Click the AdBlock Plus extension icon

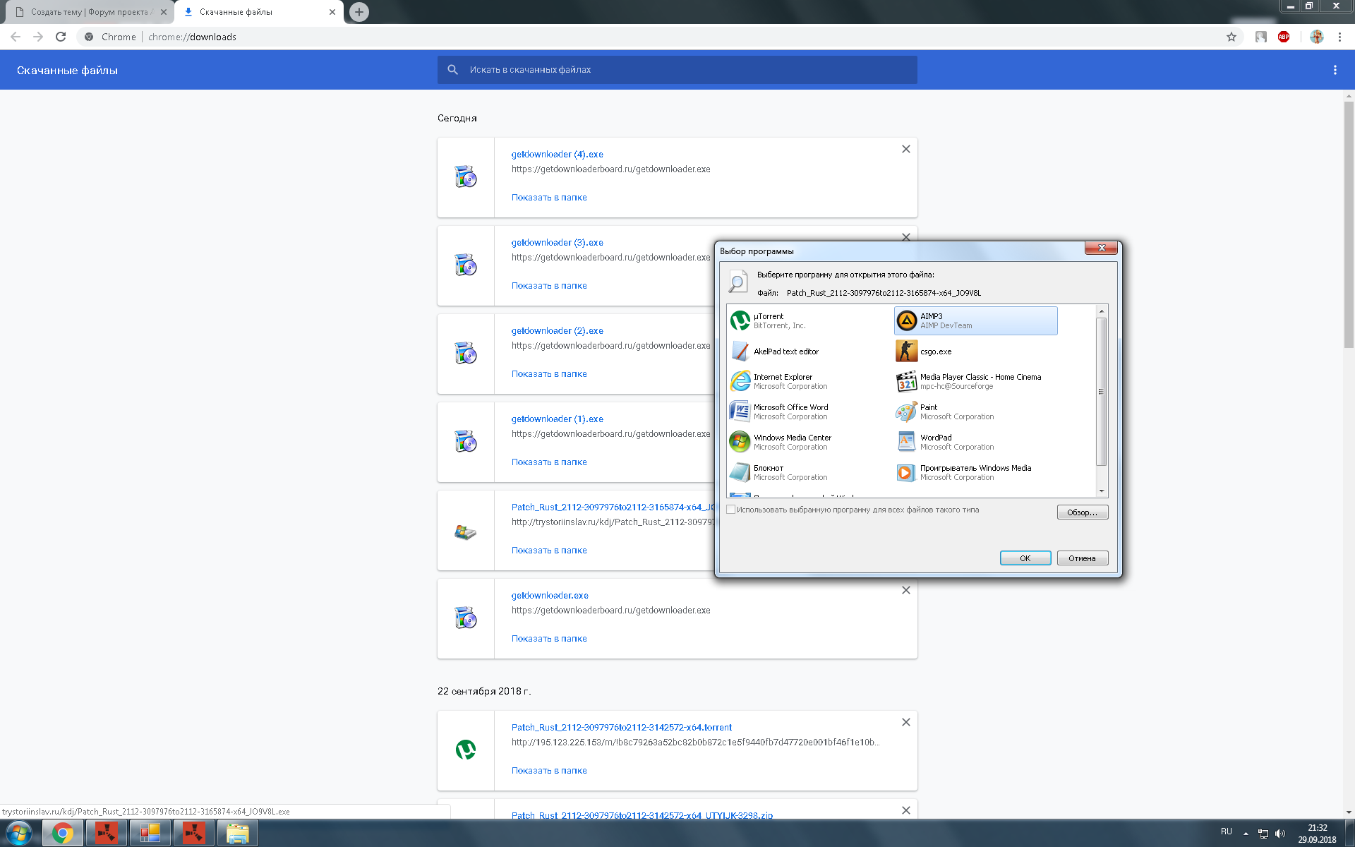[x=1284, y=37]
